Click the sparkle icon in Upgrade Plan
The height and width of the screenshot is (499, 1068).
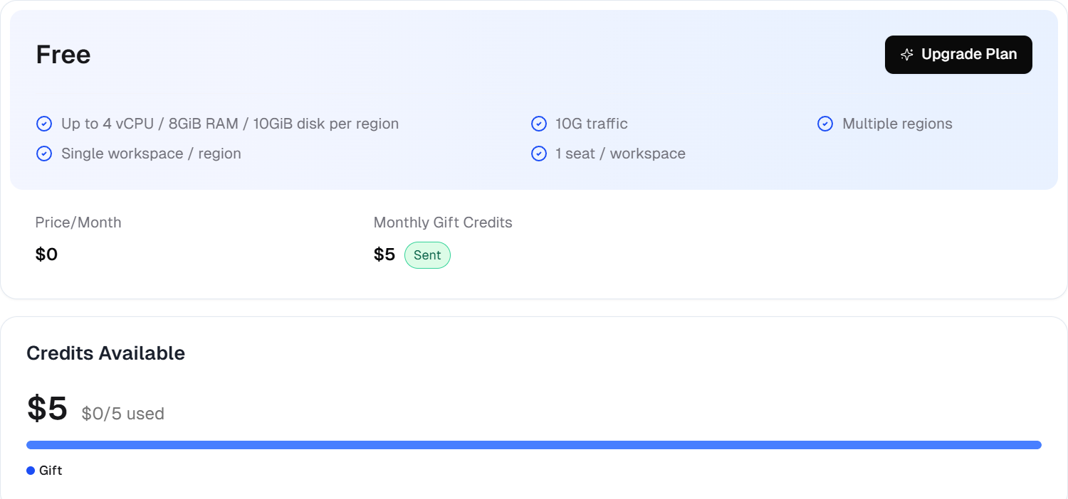[x=906, y=55]
